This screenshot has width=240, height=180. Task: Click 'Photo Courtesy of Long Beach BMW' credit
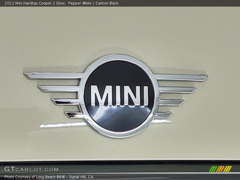tap(35, 177)
